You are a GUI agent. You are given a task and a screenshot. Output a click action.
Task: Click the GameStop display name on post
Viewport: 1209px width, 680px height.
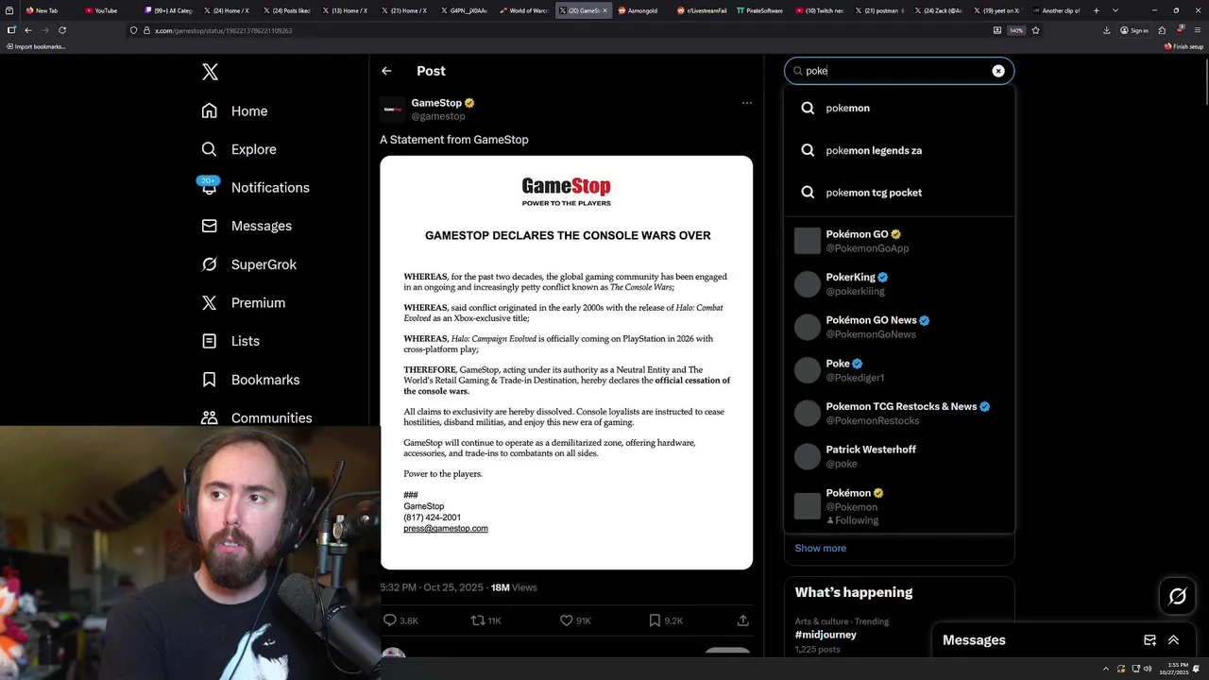[x=436, y=103]
